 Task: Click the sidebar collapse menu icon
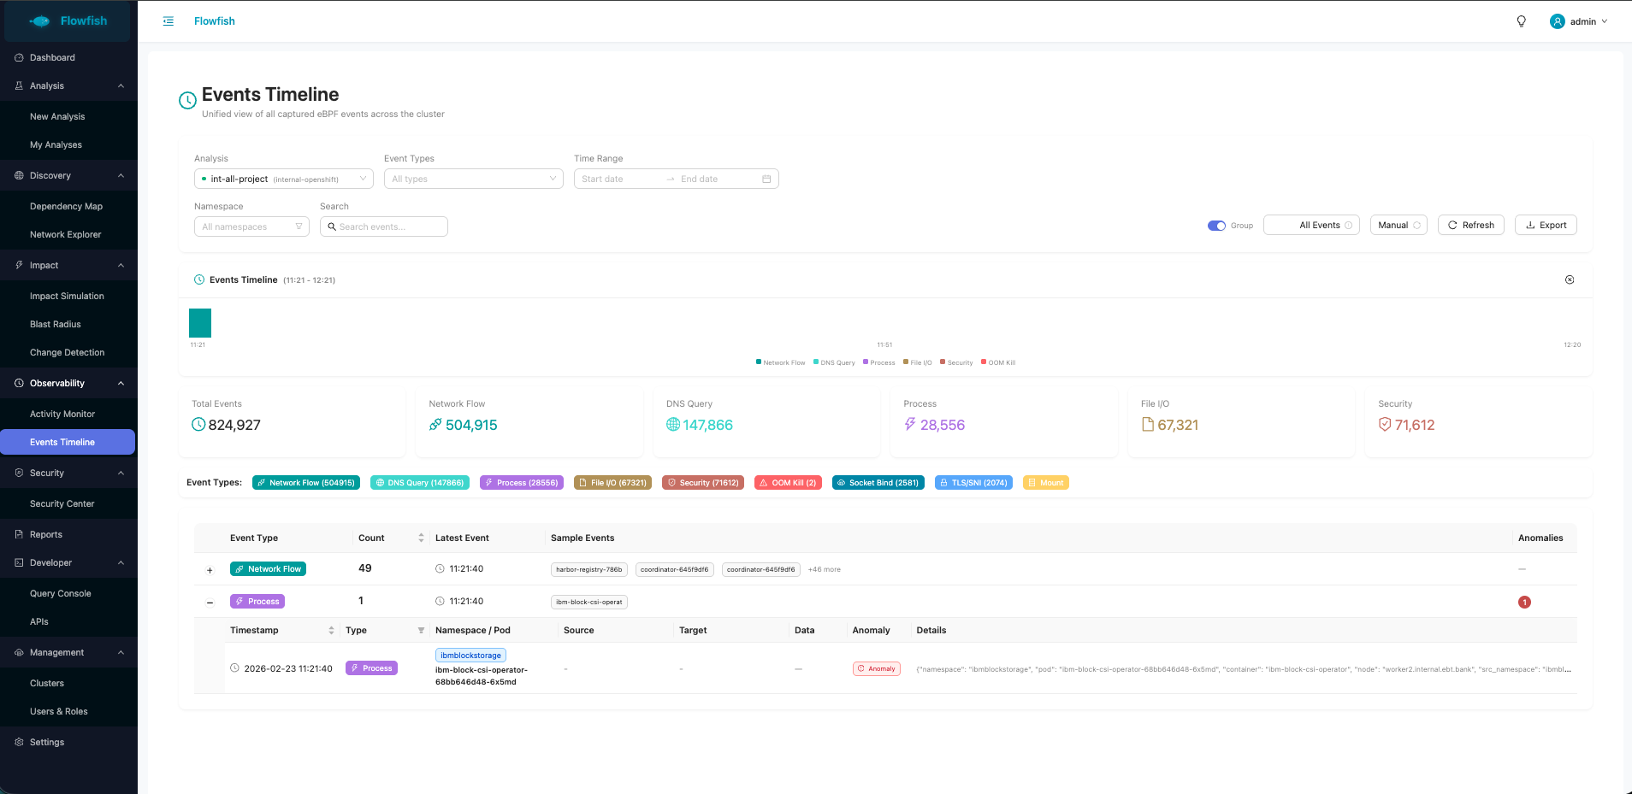tap(169, 21)
